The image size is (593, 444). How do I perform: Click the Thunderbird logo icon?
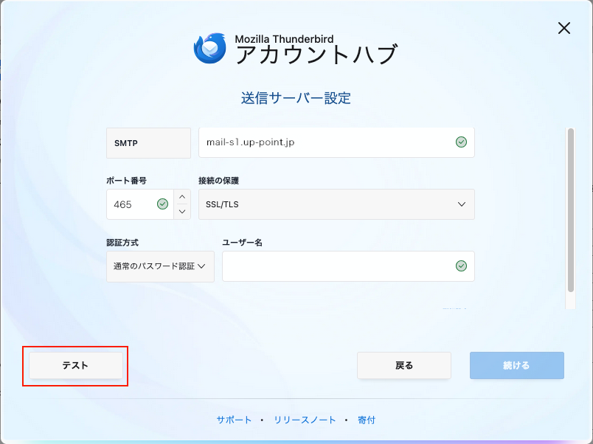tap(210, 48)
